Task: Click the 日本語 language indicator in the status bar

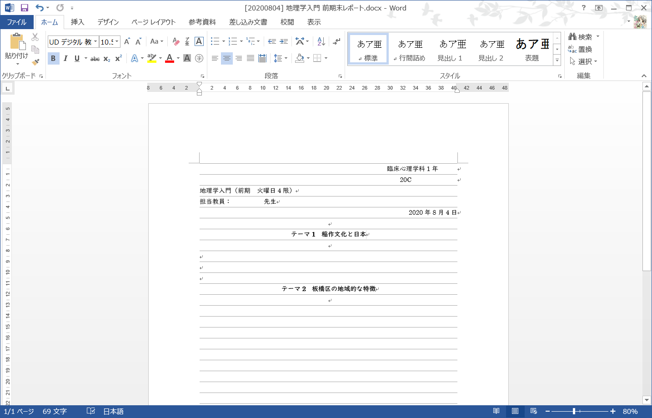Action: [x=113, y=411]
